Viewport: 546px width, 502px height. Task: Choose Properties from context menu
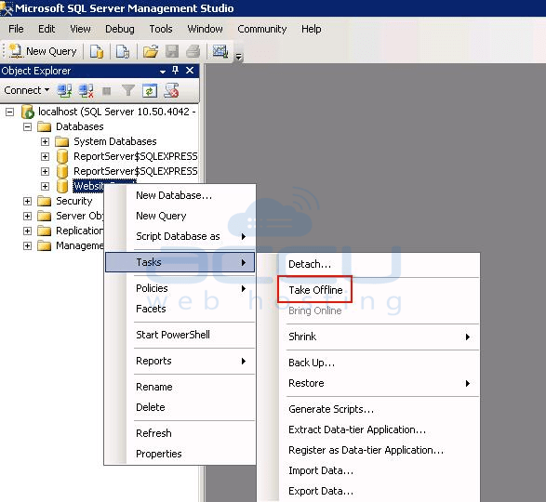point(180,454)
